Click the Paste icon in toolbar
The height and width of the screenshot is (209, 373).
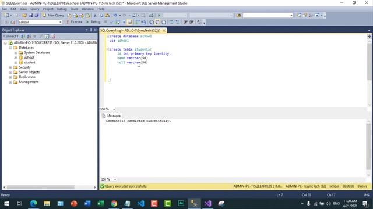tap(107, 16)
